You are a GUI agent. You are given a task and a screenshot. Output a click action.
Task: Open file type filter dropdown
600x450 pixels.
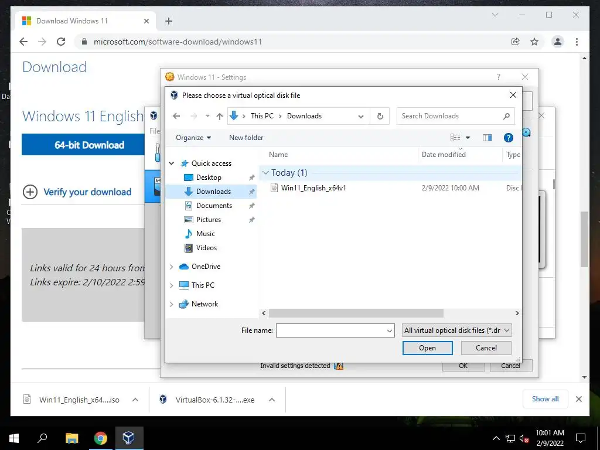[x=456, y=330]
